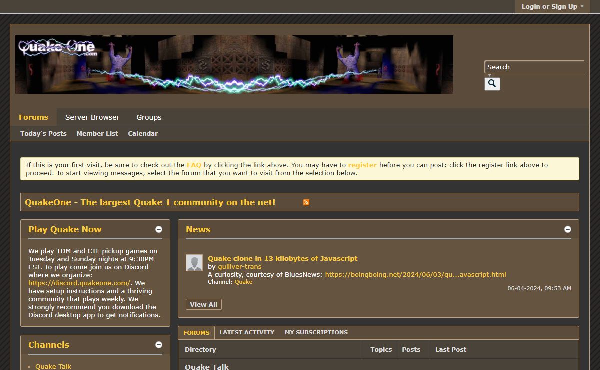Click the QuakeOne banner logo

point(234,64)
